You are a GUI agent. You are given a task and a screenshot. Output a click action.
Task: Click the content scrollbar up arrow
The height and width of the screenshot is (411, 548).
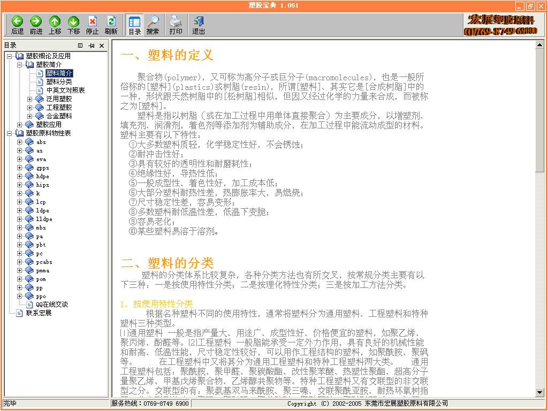pyautogui.click(x=539, y=45)
